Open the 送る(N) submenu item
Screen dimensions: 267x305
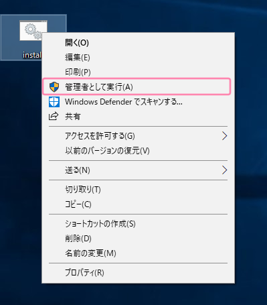pos(138,170)
